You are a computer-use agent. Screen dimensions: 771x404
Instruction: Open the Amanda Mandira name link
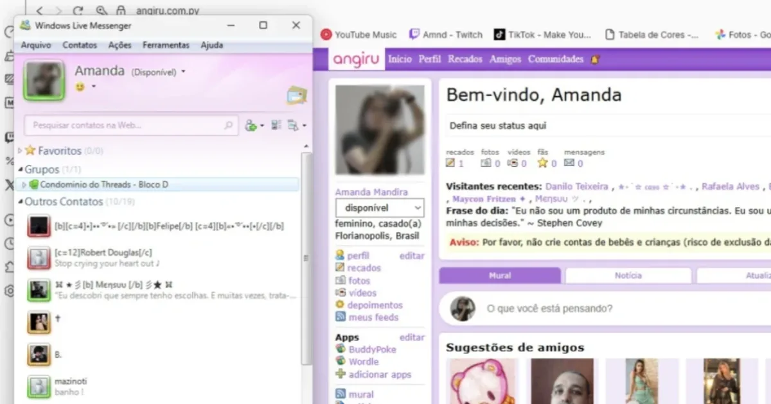pyautogui.click(x=371, y=192)
